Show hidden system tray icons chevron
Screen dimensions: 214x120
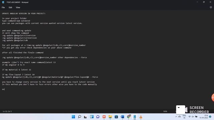[x=176, y=117]
